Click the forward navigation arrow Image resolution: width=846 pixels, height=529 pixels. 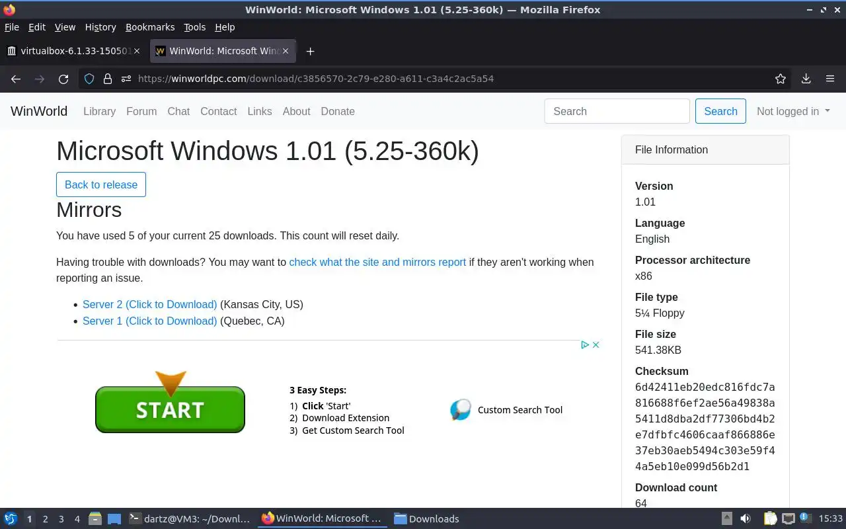(40, 79)
